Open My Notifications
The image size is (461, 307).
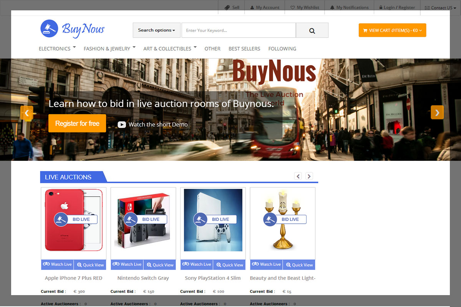click(352, 7)
